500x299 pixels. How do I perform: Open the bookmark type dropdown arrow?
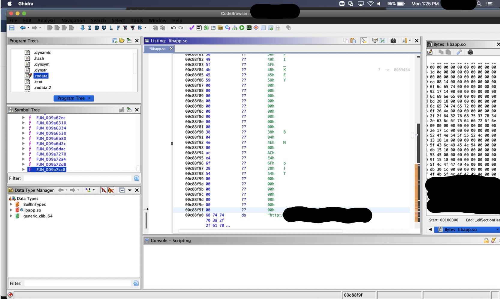tap(145, 28)
